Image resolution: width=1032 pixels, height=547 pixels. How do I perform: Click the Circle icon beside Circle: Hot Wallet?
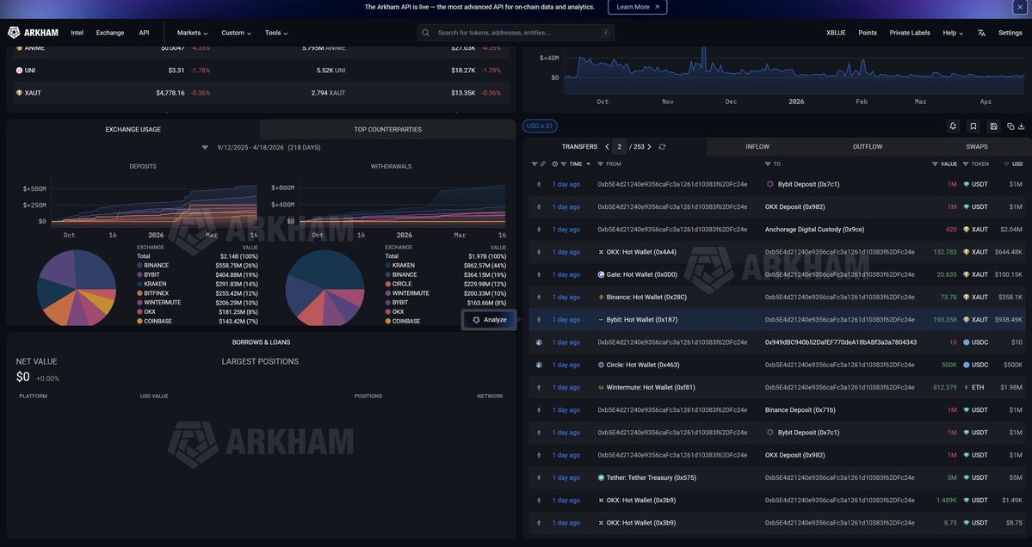coord(601,365)
